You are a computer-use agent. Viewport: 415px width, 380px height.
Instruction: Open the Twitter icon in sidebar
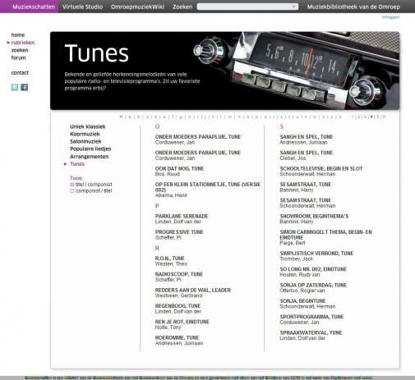15,87
